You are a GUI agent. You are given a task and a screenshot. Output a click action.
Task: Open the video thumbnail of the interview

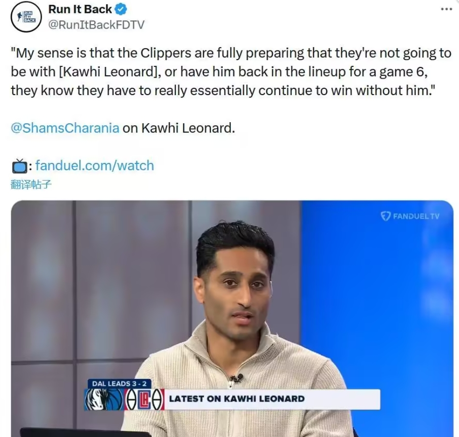(x=232, y=319)
